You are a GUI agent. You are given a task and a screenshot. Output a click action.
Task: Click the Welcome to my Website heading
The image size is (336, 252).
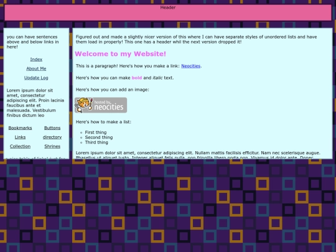coord(121,54)
